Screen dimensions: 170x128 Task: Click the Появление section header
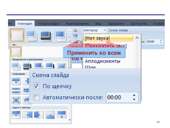pos(19,74)
